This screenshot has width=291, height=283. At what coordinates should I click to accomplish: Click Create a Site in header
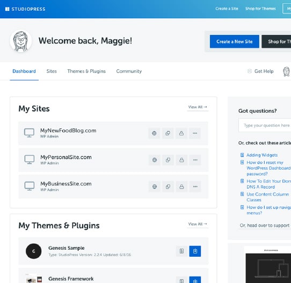point(227,9)
